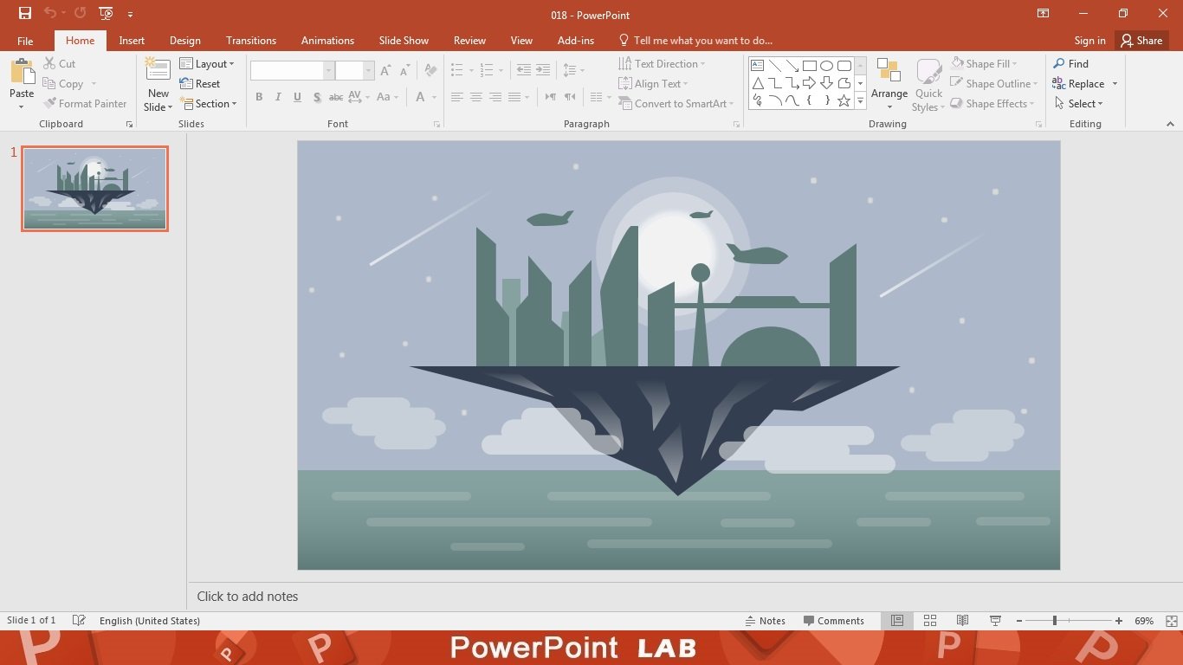Image resolution: width=1183 pixels, height=665 pixels.
Task: Open the Design tab
Action: [x=184, y=41]
